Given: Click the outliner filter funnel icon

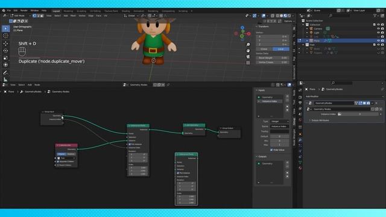Looking at the screenshot, I should pos(375,16).
